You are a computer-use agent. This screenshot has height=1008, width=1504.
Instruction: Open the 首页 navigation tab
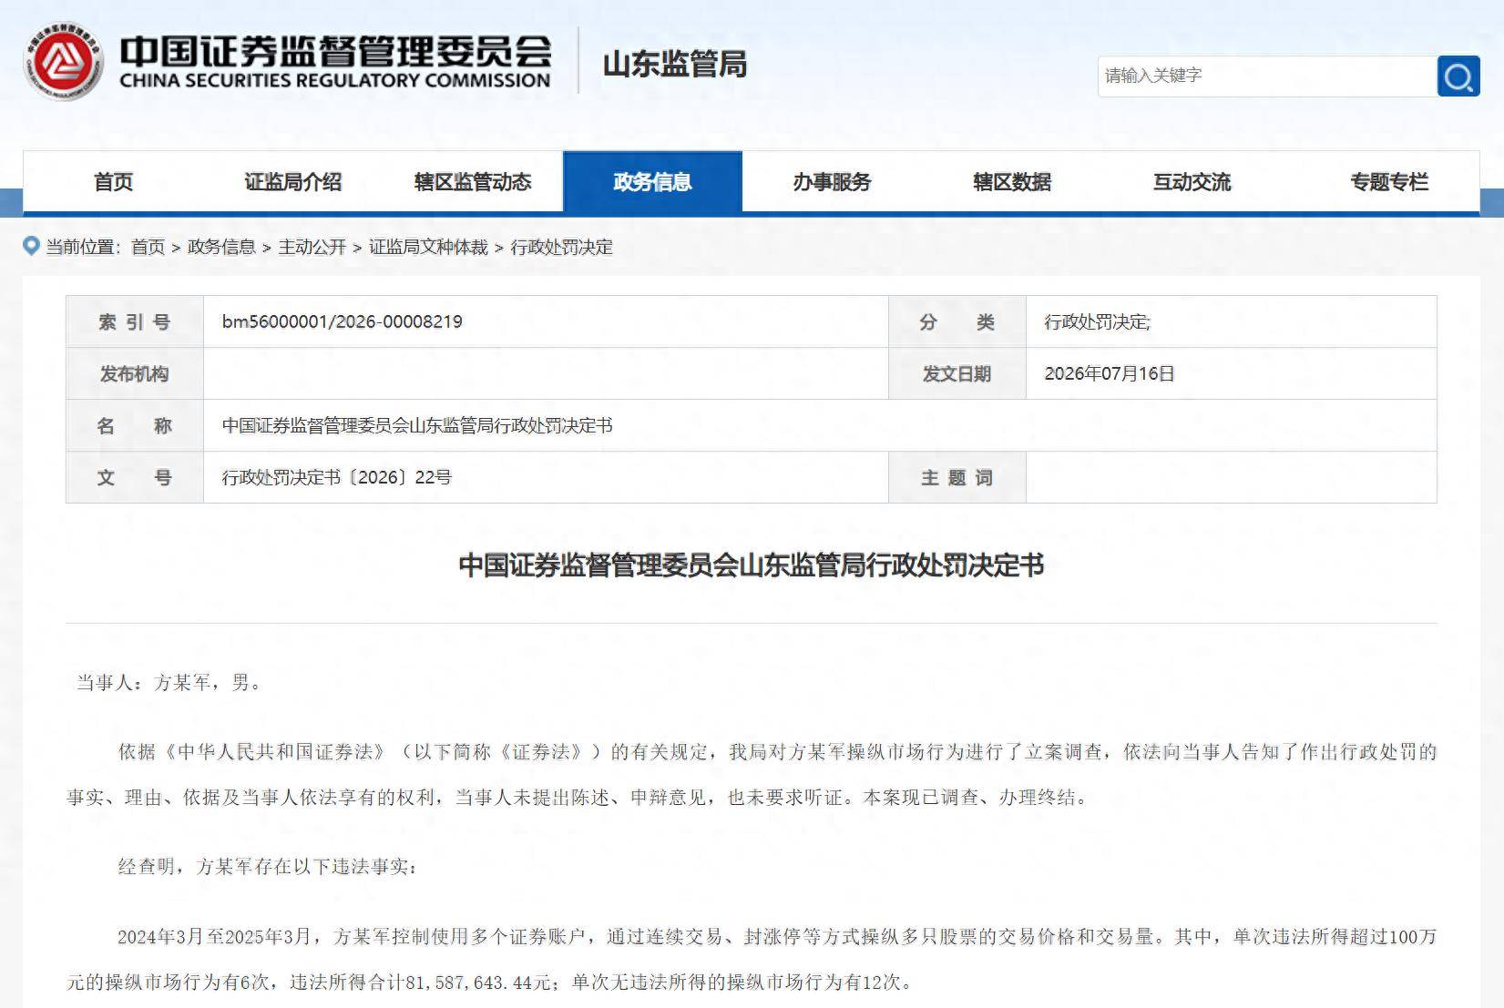click(x=113, y=181)
